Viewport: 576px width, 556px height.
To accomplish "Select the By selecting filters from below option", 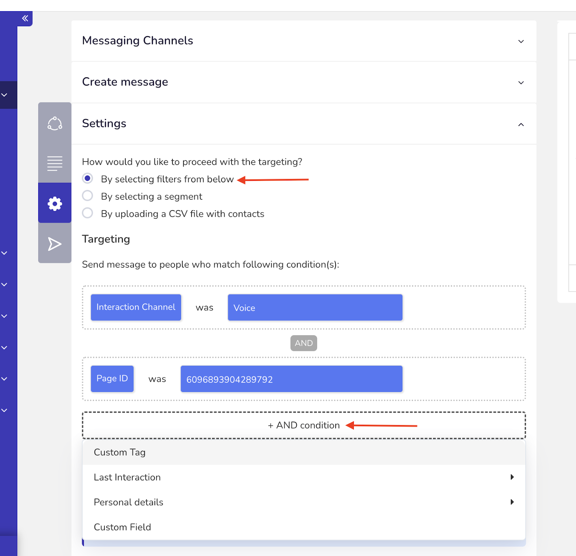I will (x=87, y=178).
